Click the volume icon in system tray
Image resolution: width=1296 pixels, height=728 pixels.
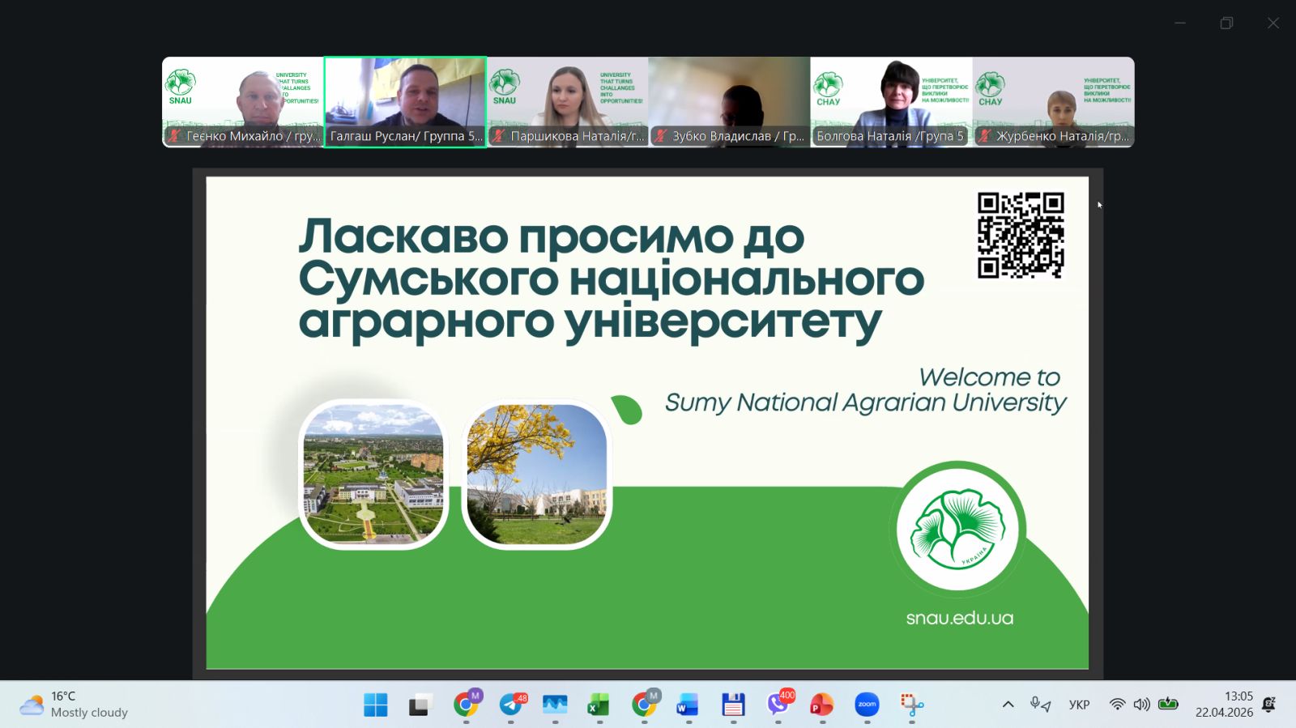pyautogui.click(x=1141, y=705)
